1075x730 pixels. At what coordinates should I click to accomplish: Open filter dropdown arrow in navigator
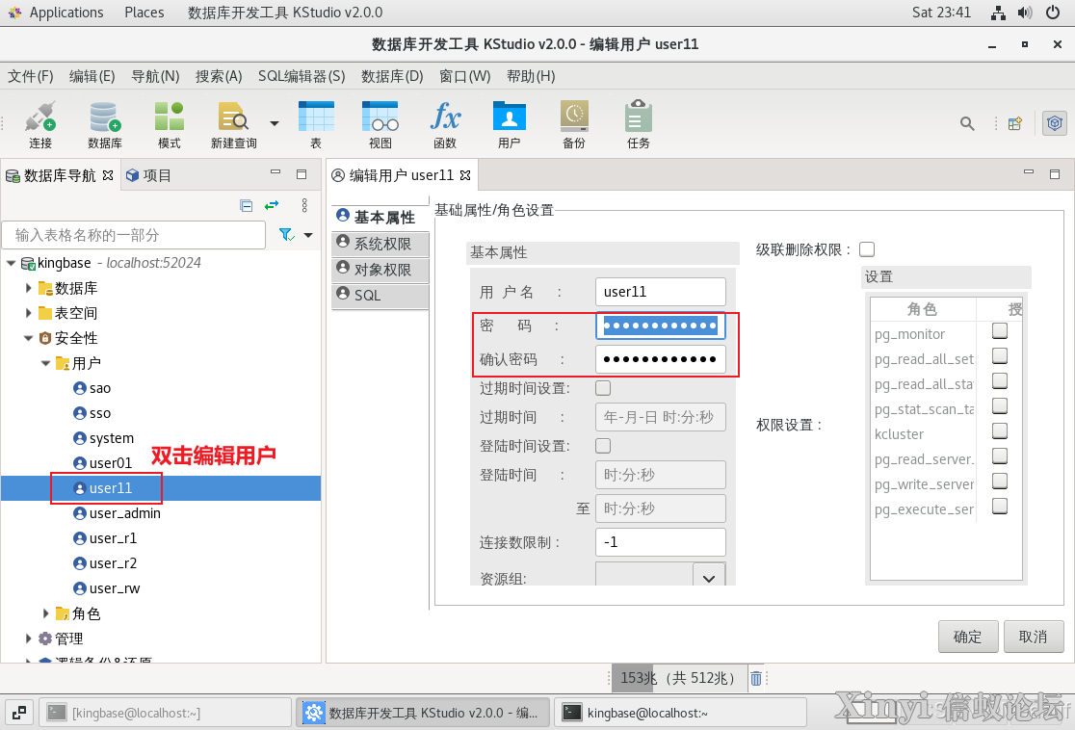(308, 235)
